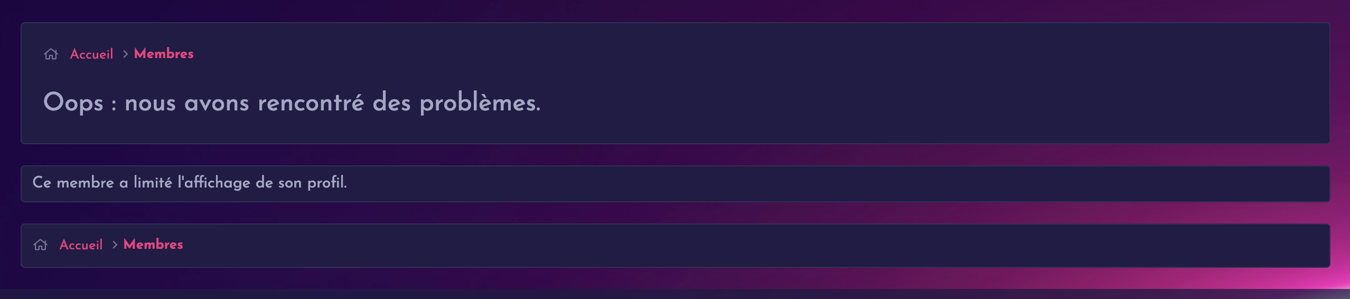
Task: Click the chevron separator before lower Membres
Action: click(x=115, y=245)
